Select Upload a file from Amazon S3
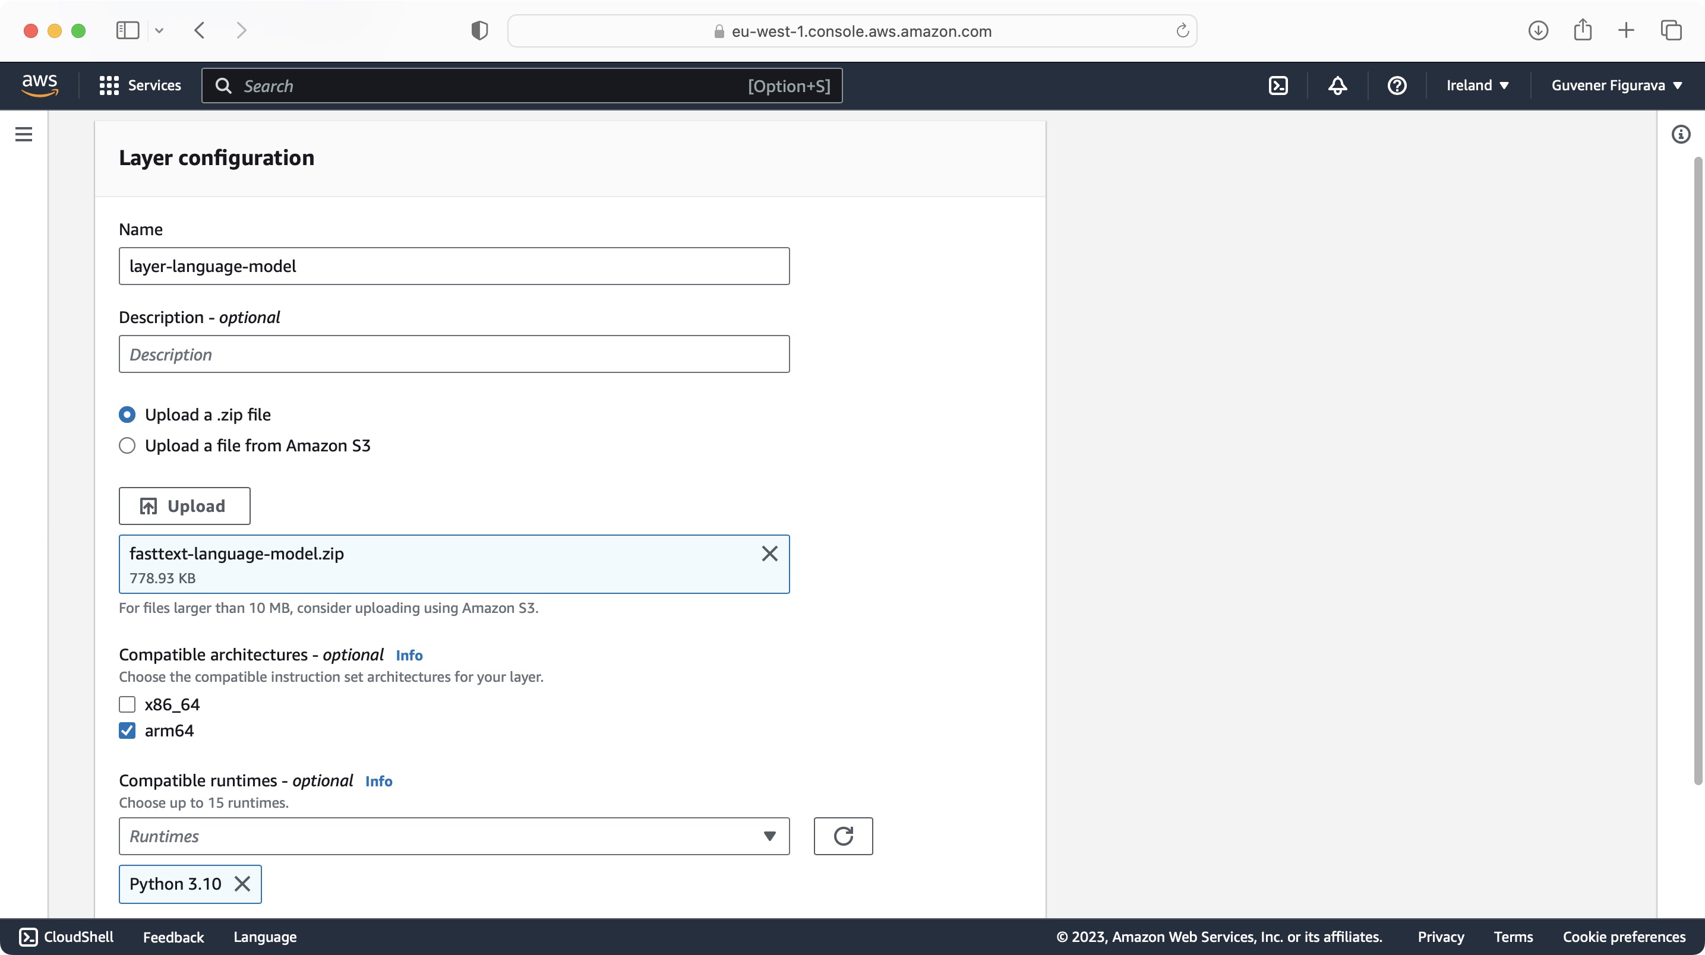 127,445
